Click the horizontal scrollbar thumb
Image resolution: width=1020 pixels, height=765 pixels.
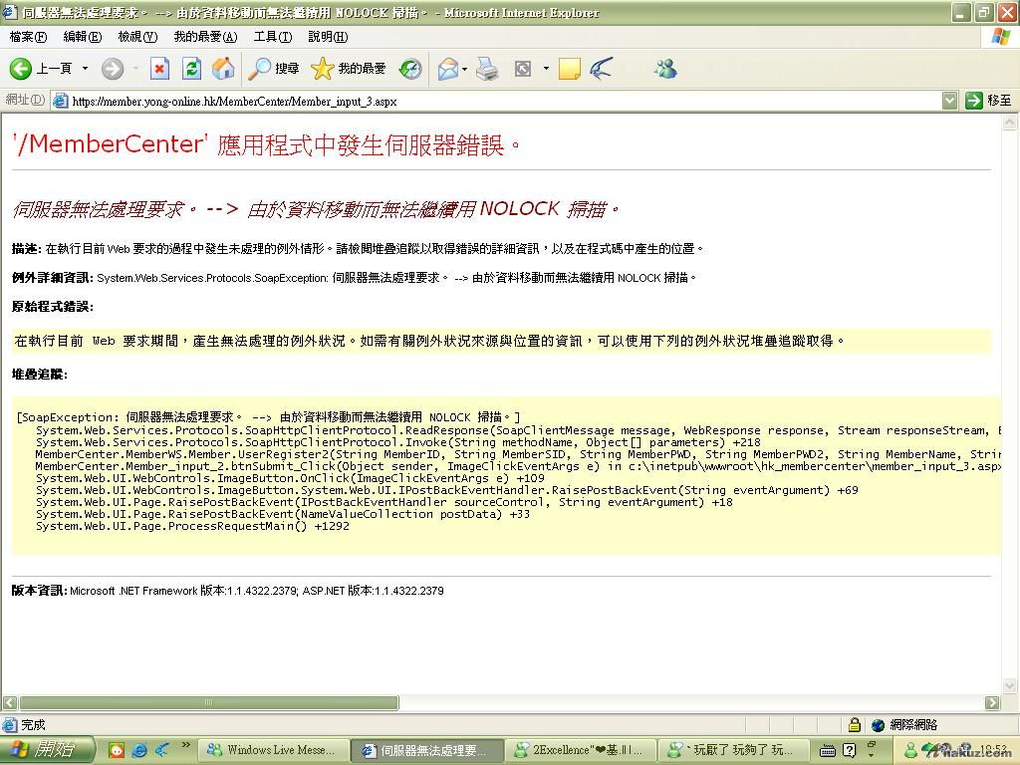point(208,703)
